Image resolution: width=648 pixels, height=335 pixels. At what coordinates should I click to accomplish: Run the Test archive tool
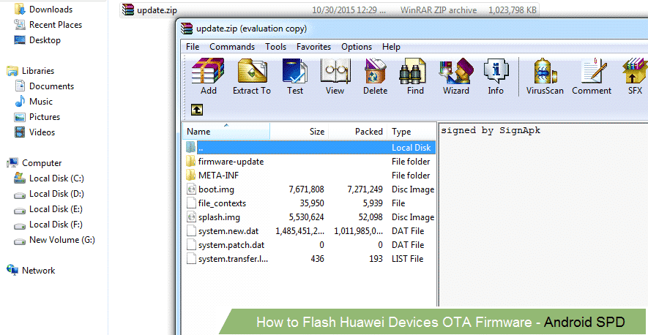[295, 76]
